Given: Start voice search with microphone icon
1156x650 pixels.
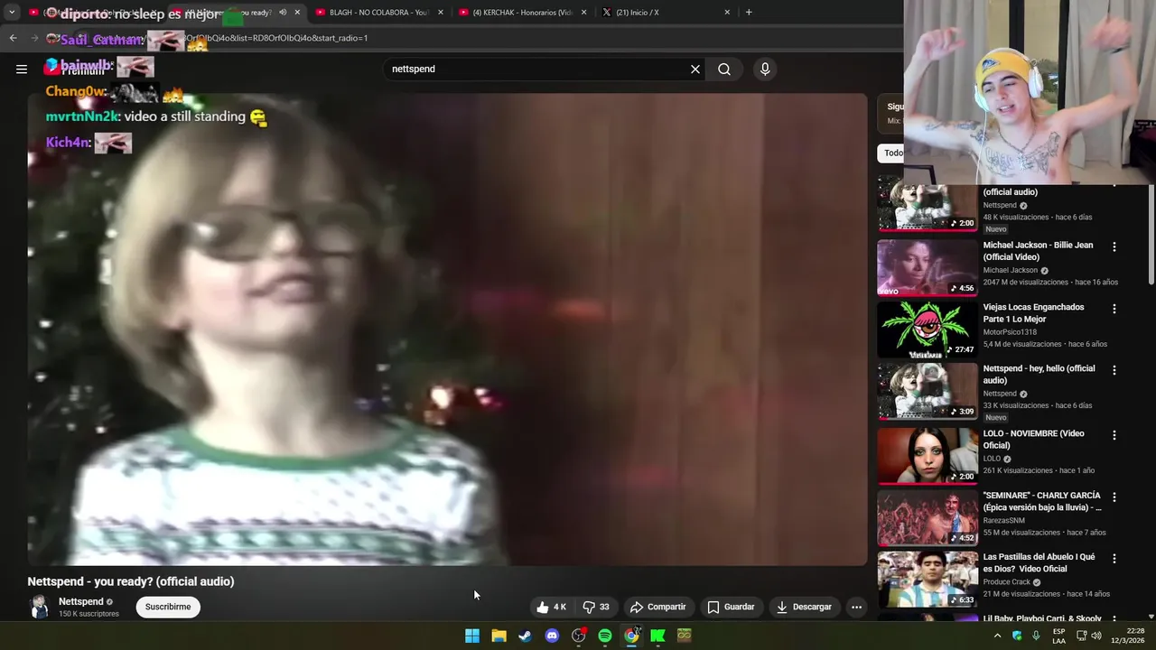Looking at the screenshot, I should click(765, 69).
